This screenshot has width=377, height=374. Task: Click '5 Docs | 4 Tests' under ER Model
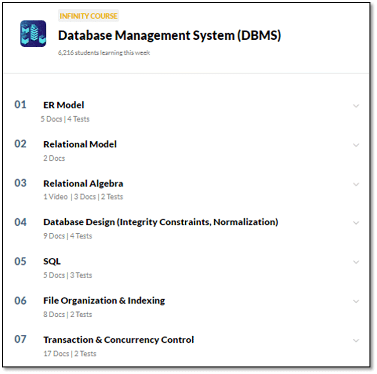65,119
